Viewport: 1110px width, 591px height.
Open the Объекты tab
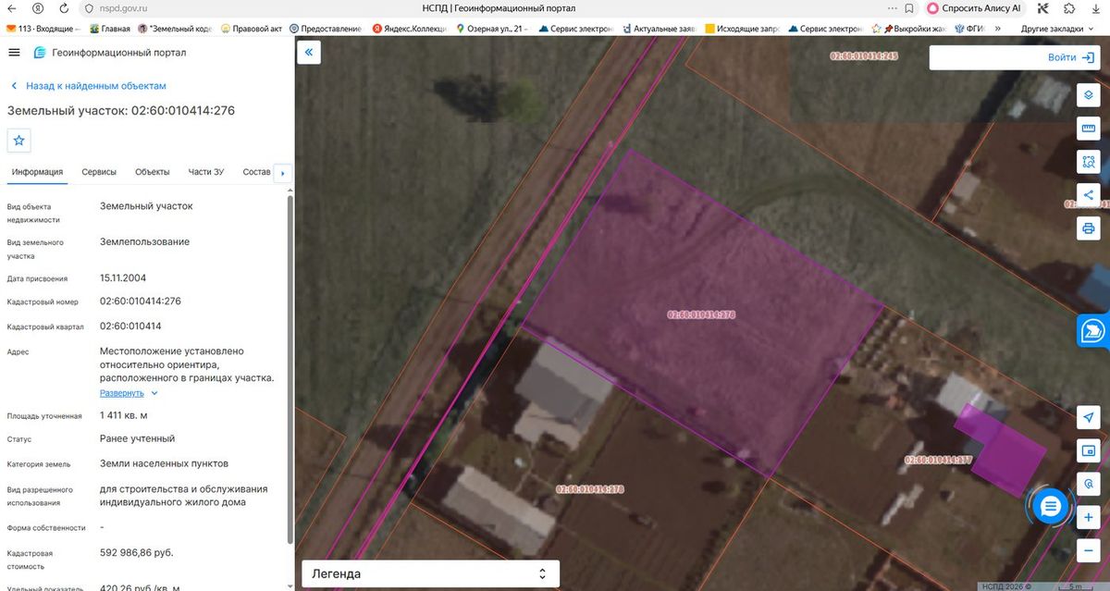pos(153,172)
